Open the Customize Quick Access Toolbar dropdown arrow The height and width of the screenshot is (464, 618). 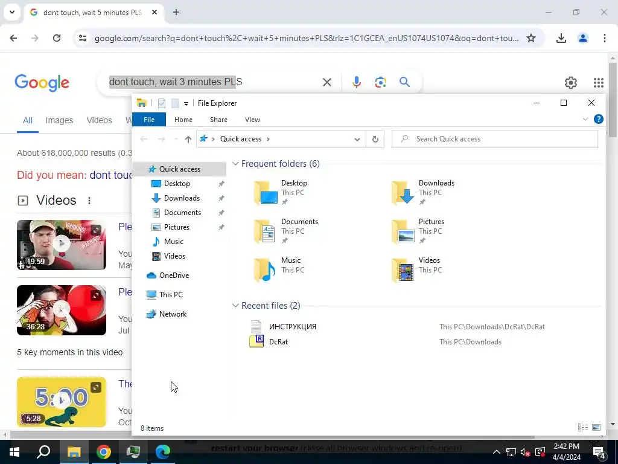point(186,104)
